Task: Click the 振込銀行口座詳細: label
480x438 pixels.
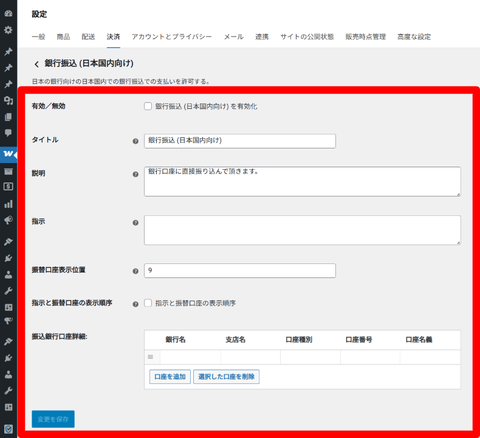Action: [60, 336]
